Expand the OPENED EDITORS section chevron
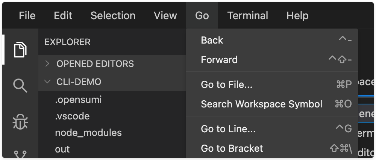 coord(47,64)
